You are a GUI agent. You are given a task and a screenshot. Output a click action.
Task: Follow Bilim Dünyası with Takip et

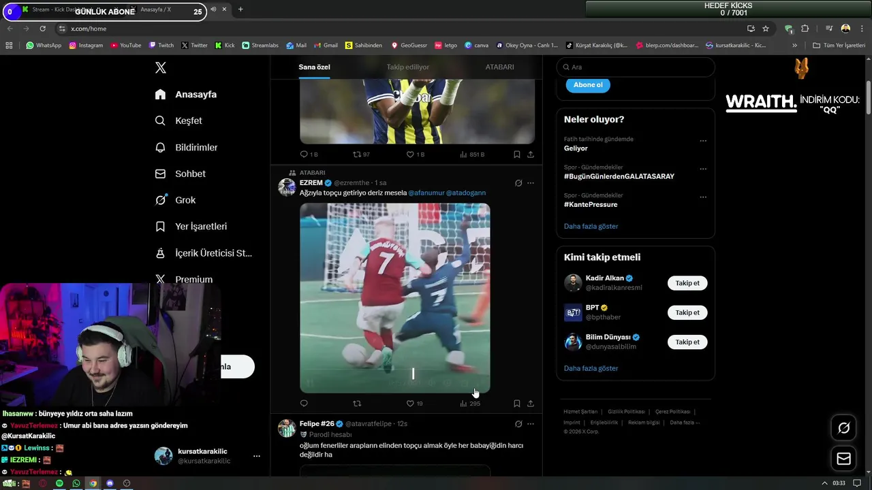pyautogui.click(x=687, y=342)
